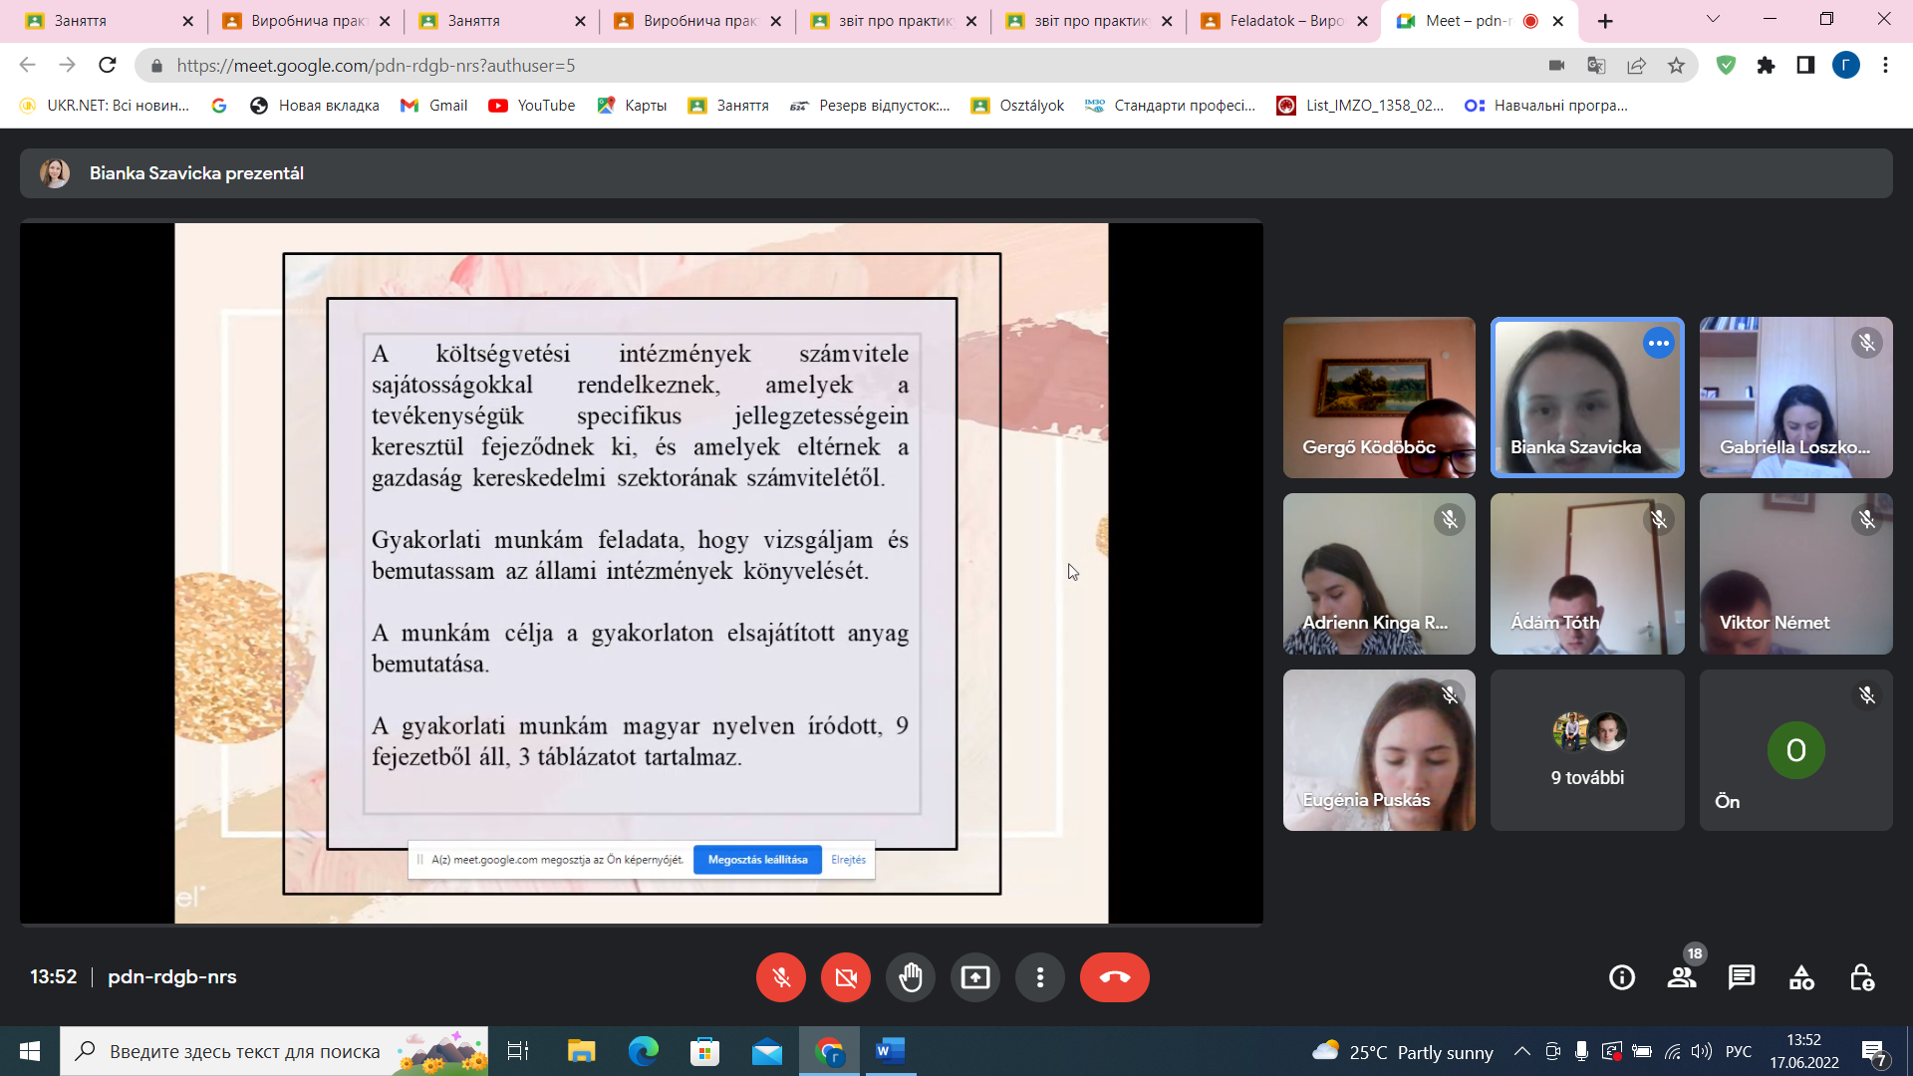Open the in-call chat panel
The width and height of the screenshot is (1913, 1076).
[x=1742, y=977]
